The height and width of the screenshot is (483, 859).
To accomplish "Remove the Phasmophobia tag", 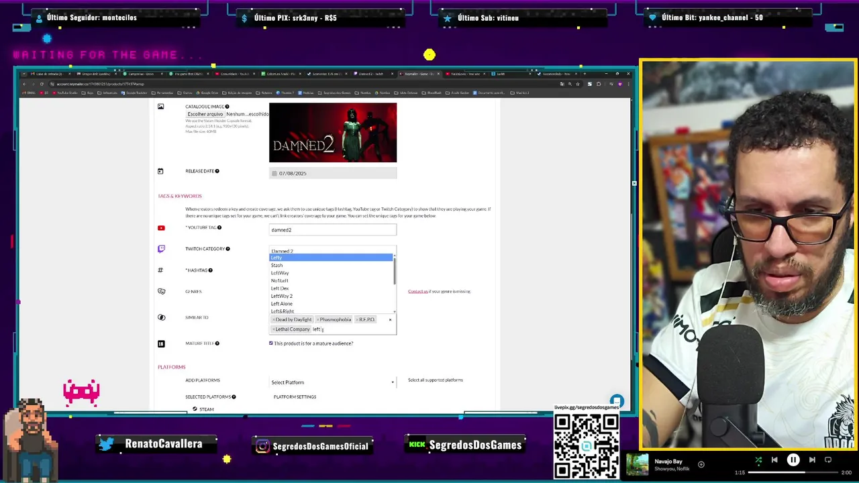I will pyautogui.click(x=317, y=320).
